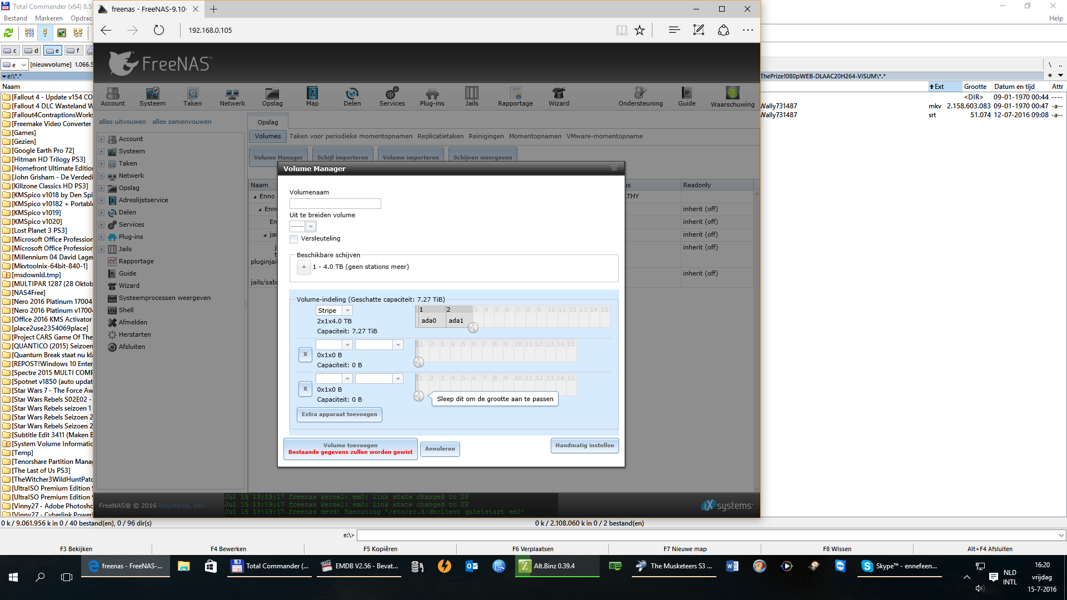
Task: Open Ondersteuning in FreeNAS top toolbar
Action: (640, 97)
